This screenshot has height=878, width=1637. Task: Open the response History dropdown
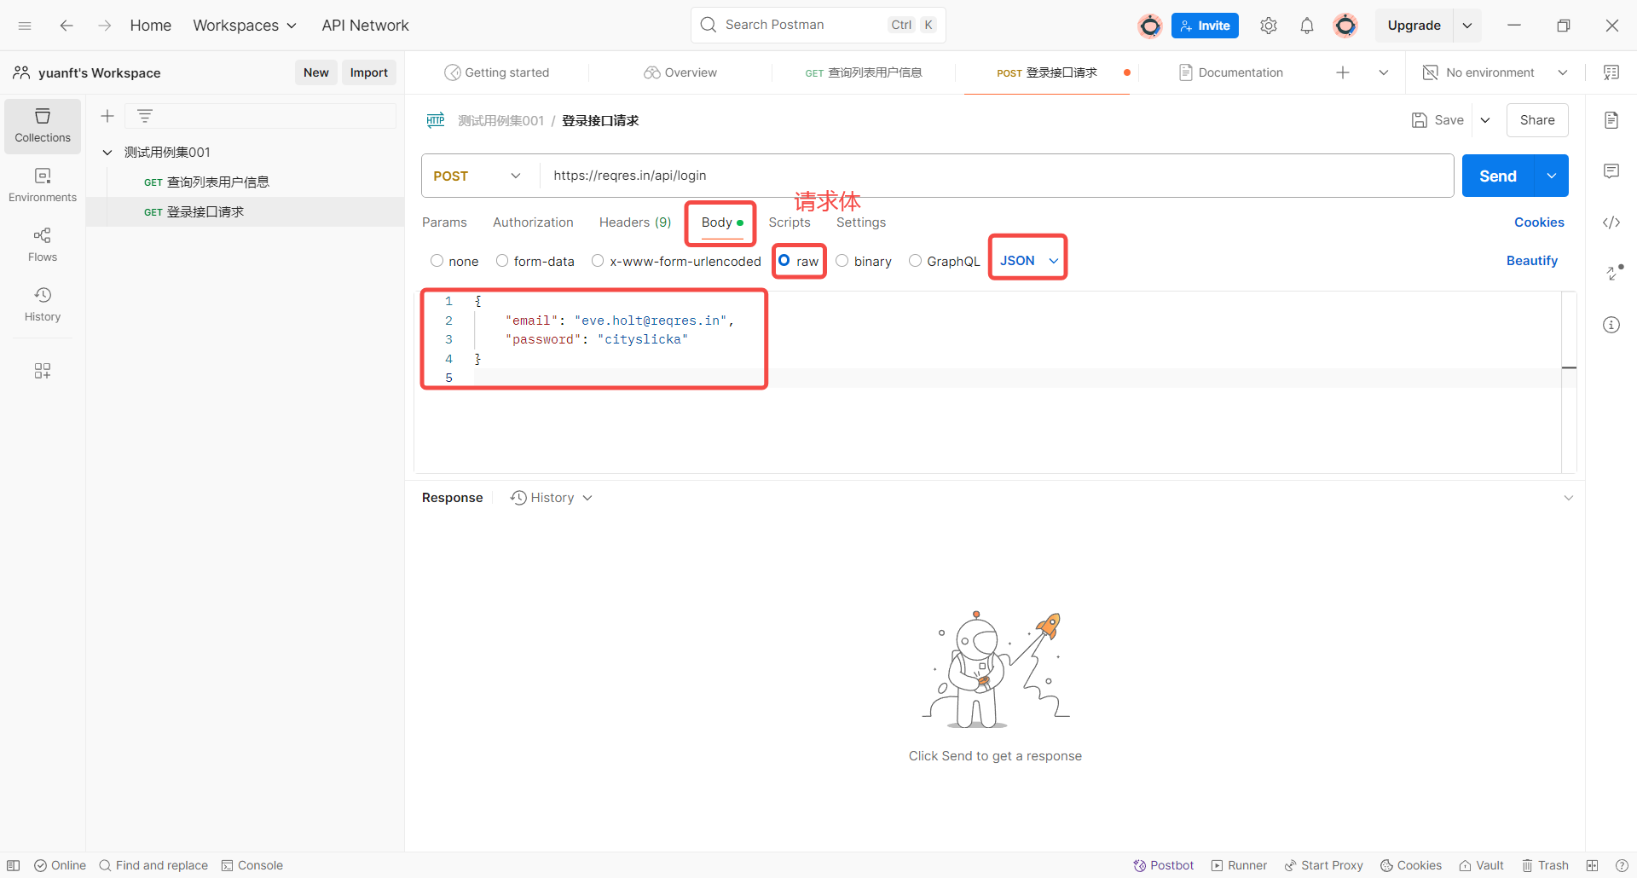[552, 498]
